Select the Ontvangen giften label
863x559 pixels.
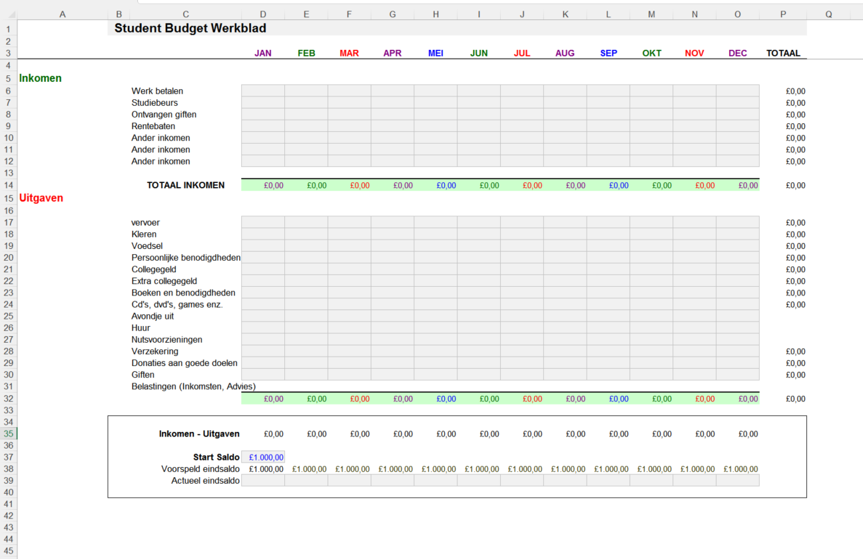tap(164, 114)
